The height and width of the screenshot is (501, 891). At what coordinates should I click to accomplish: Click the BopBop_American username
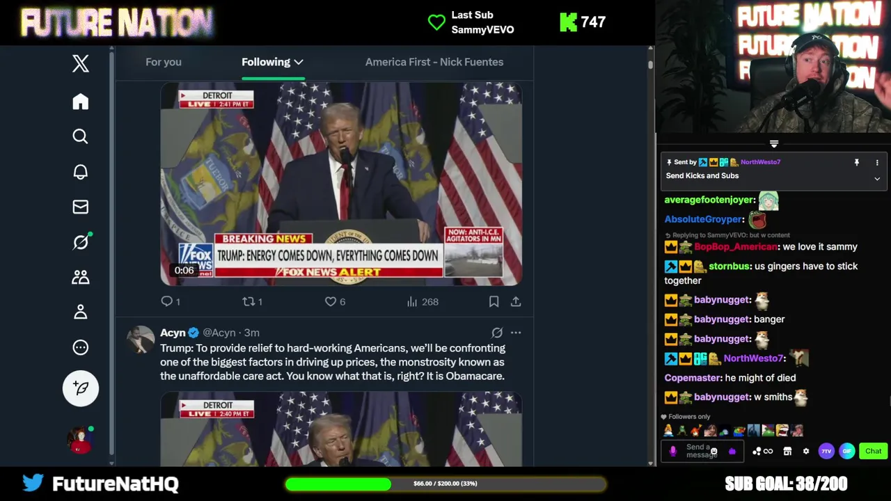click(736, 247)
